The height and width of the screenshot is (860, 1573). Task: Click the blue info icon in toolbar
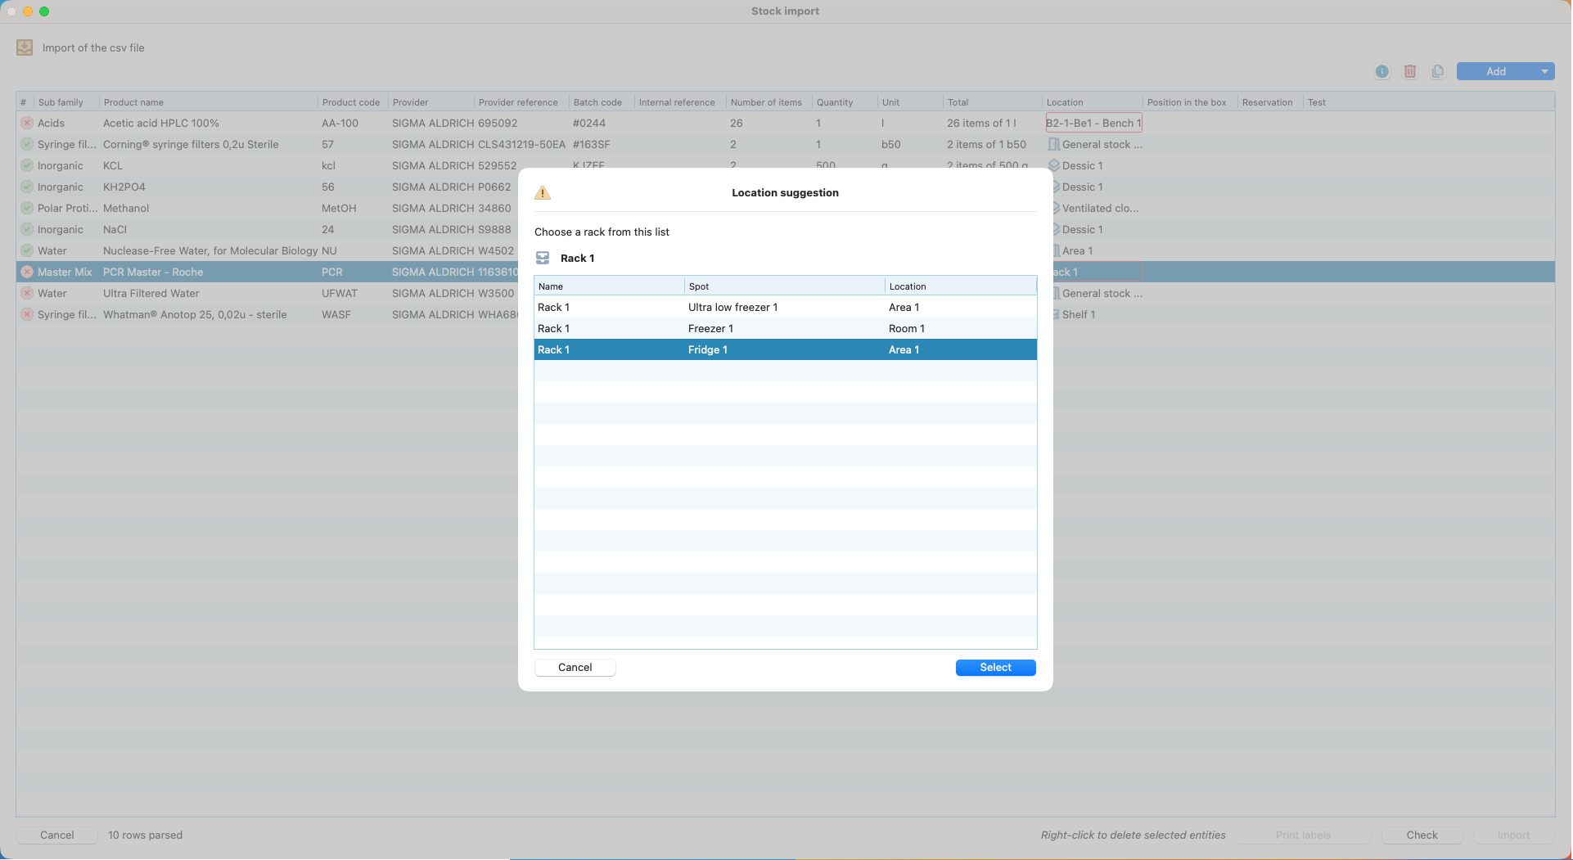[x=1381, y=72]
